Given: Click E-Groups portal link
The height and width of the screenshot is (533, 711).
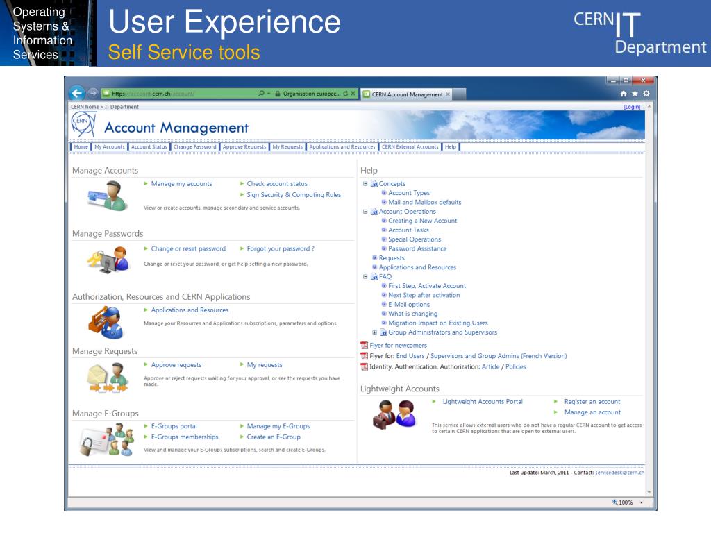Looking at the screenshot, I should pyautogui.click(x=174, y=426).
